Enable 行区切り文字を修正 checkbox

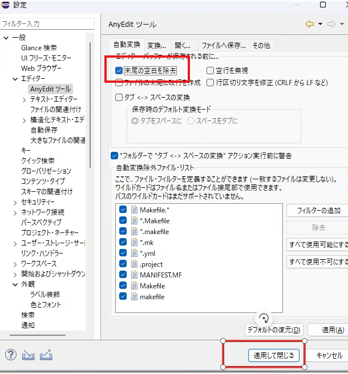pos(210,83)
